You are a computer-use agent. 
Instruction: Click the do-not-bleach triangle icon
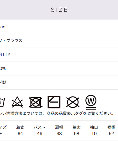pyautogui.click(x=17, y=102)
